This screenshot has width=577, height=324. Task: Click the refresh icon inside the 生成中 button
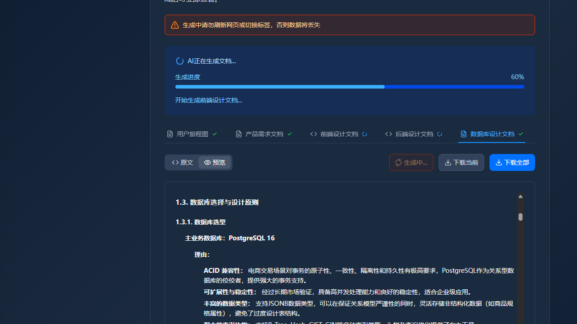coord(399,162)
